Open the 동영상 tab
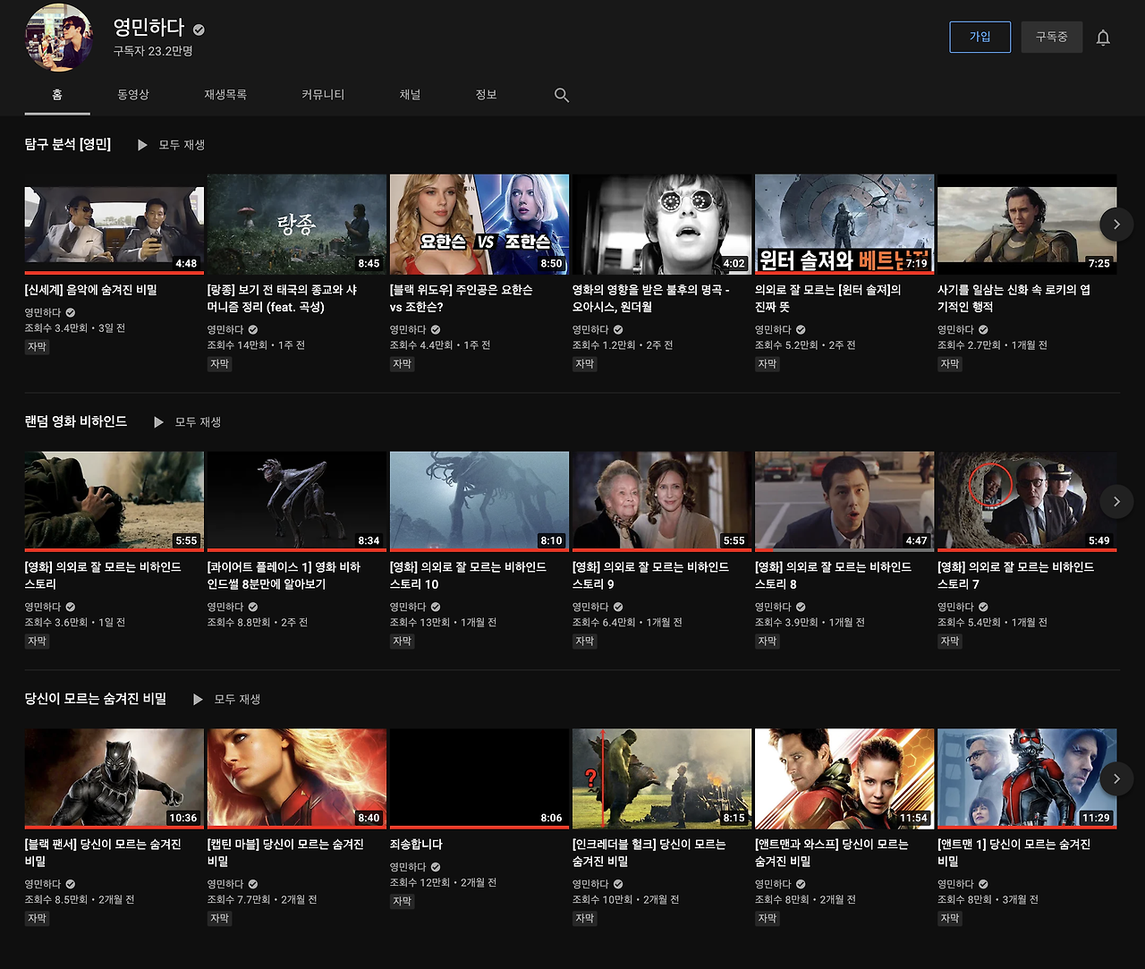The height and width of the screenshot is (969, 1145). [x=133, y=95]
